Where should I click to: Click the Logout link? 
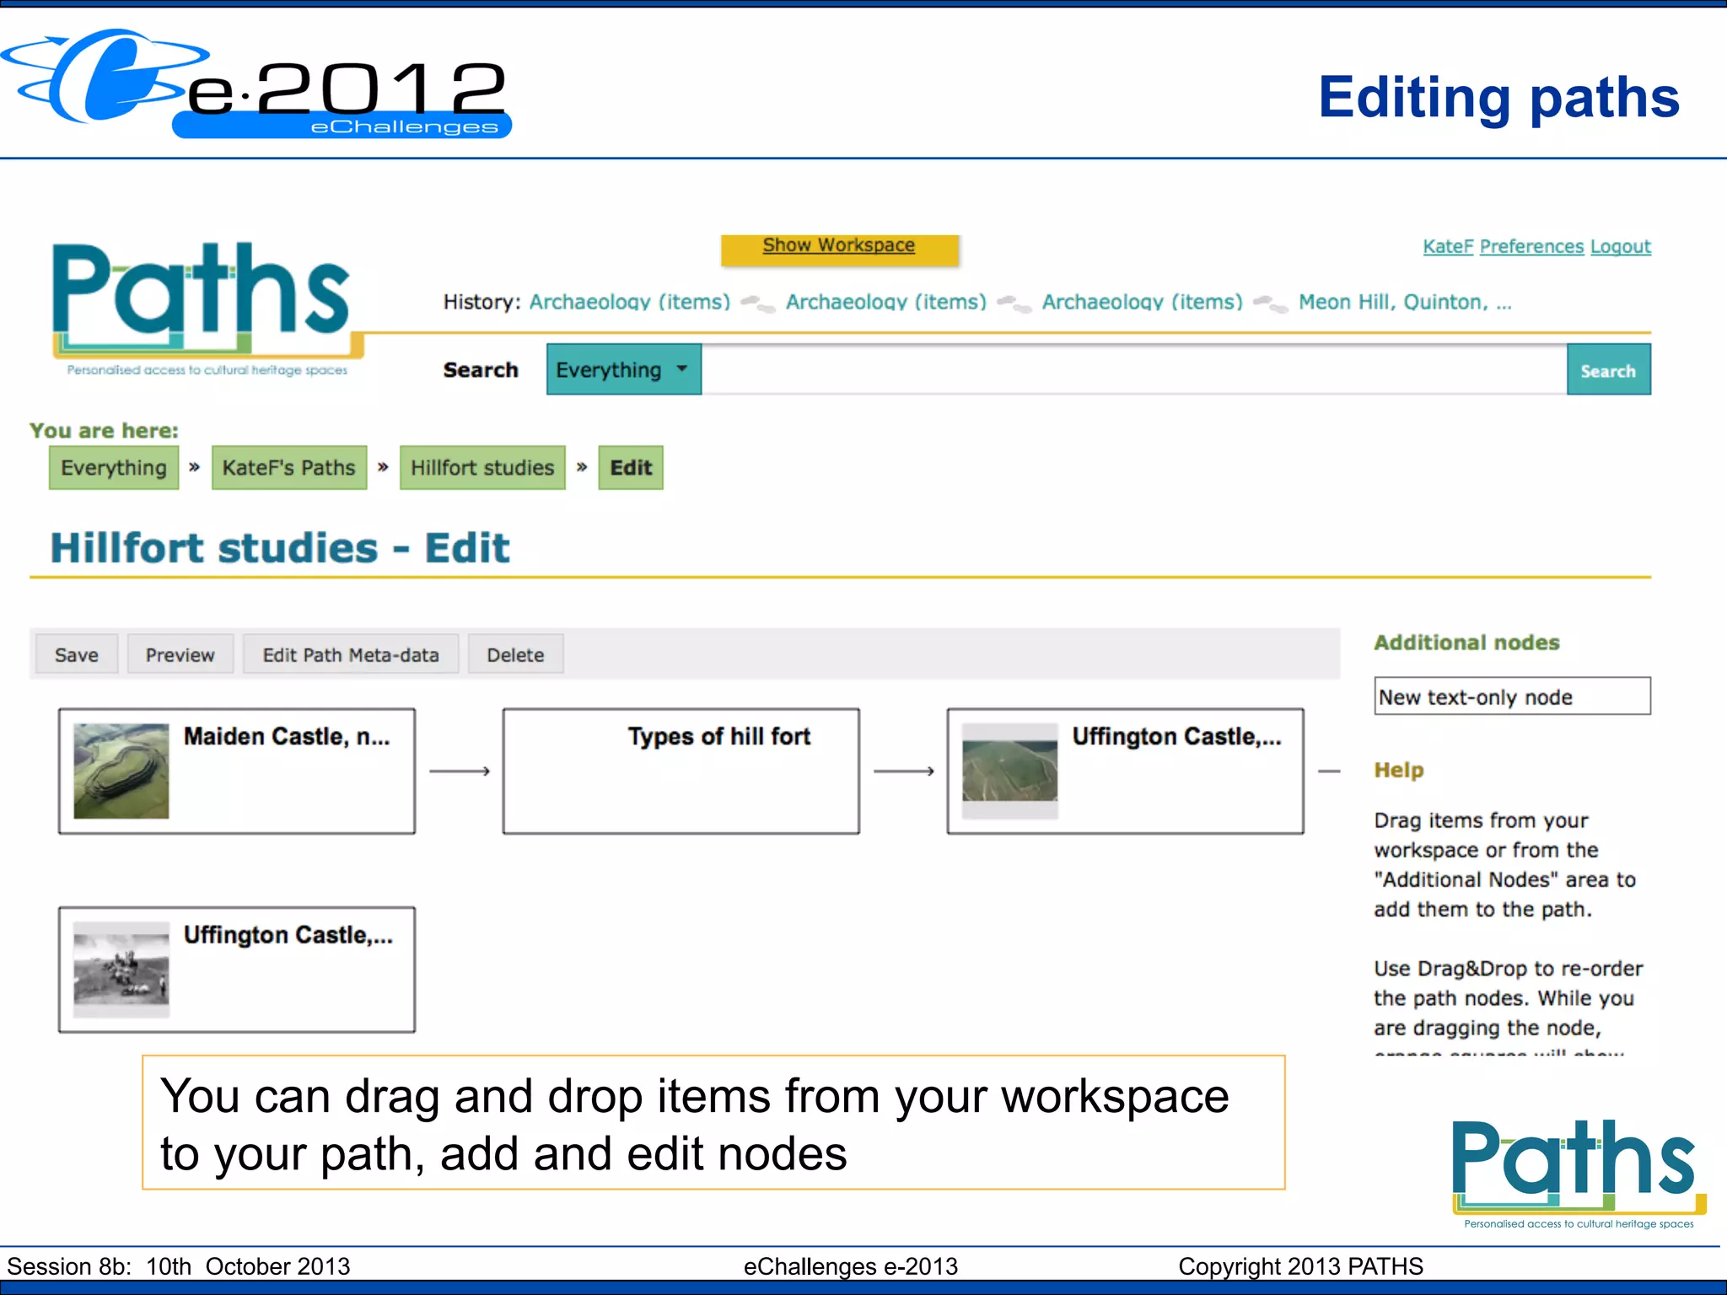point(1620,246)
